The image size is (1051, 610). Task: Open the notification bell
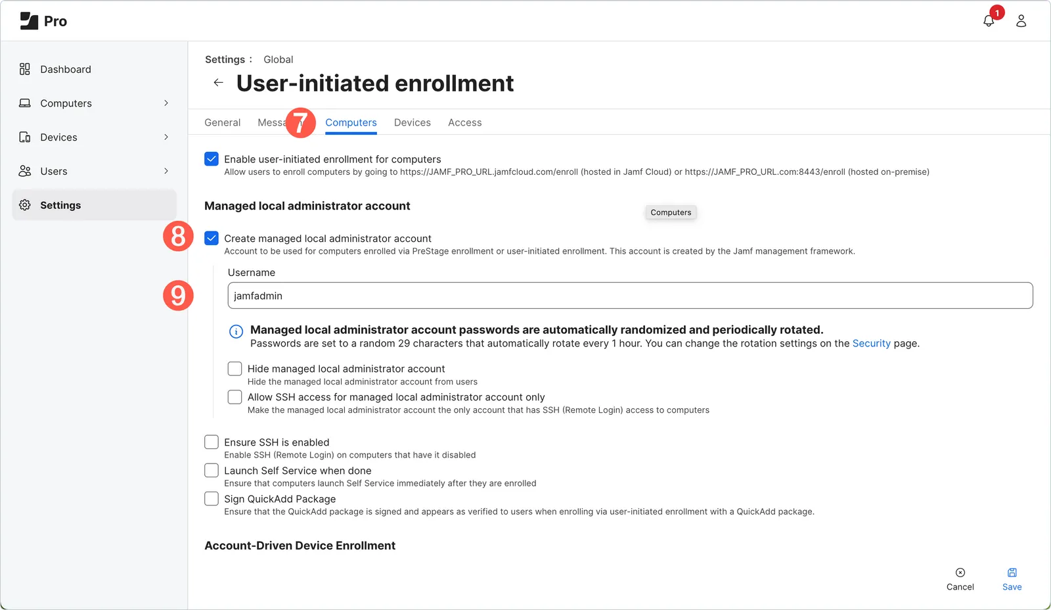989,20
